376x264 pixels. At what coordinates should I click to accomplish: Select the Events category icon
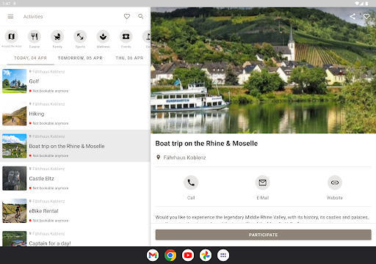coord(126,37)
